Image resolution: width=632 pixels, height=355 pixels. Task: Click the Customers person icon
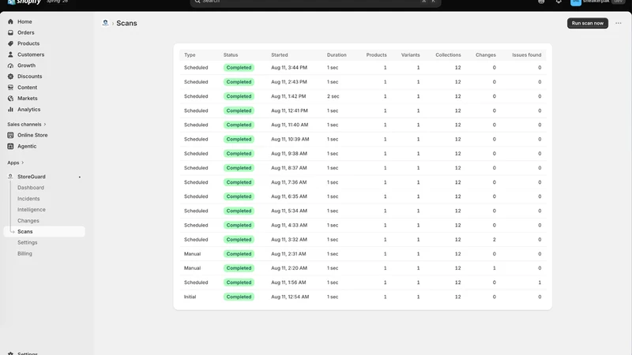[x=10, y=54]
